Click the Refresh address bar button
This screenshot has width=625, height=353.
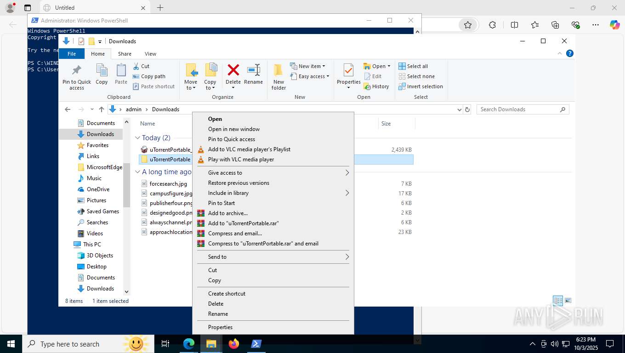pos(467,109)
